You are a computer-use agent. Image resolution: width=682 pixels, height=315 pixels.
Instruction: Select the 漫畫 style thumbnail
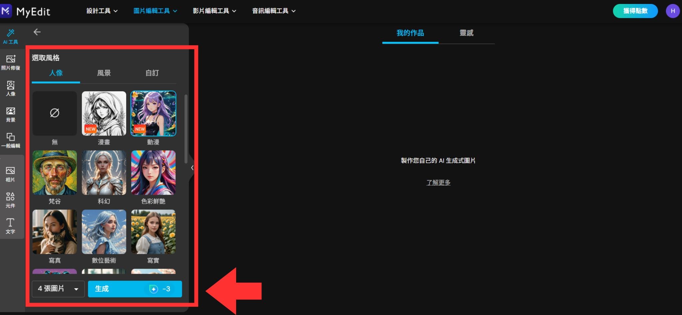pos(104,113)
